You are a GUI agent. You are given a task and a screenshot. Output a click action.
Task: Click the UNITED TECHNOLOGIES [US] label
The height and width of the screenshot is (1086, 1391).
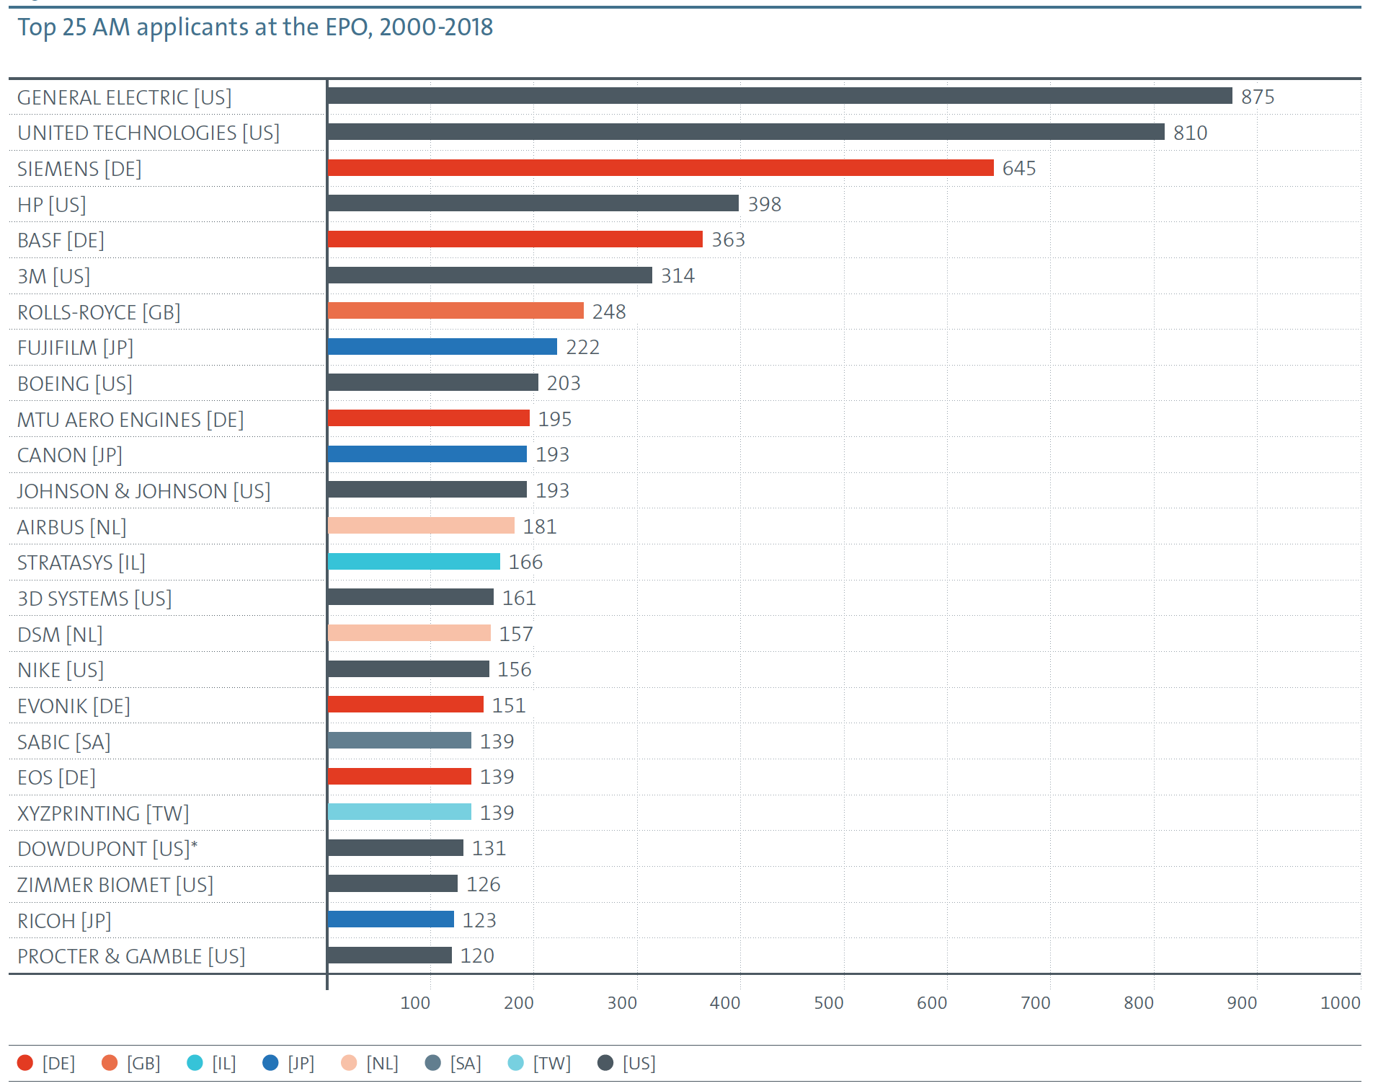[x=148, y=133]
